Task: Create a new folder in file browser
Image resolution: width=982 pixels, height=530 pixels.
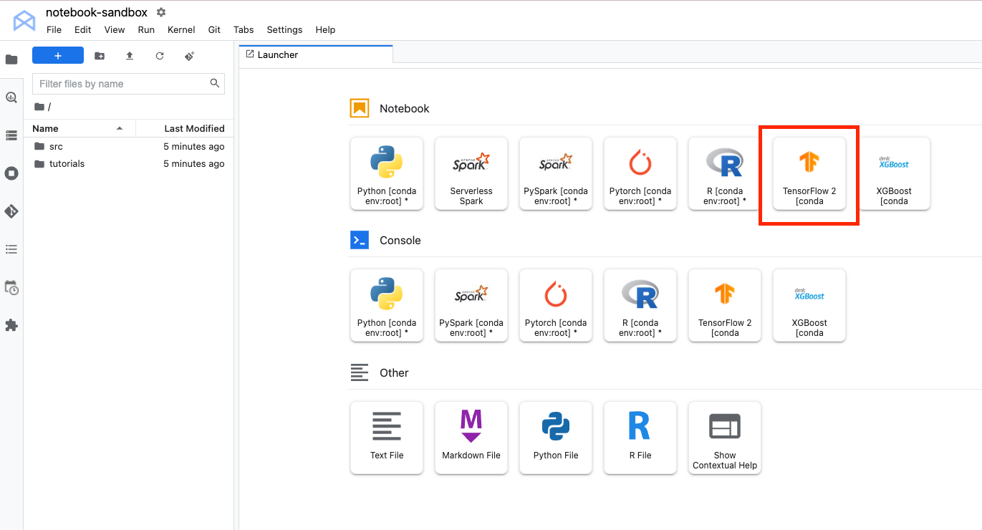Action: point(100,56)
